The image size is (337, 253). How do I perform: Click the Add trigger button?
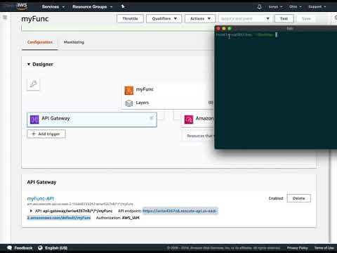pyautogui.click(x=46, y=134)
